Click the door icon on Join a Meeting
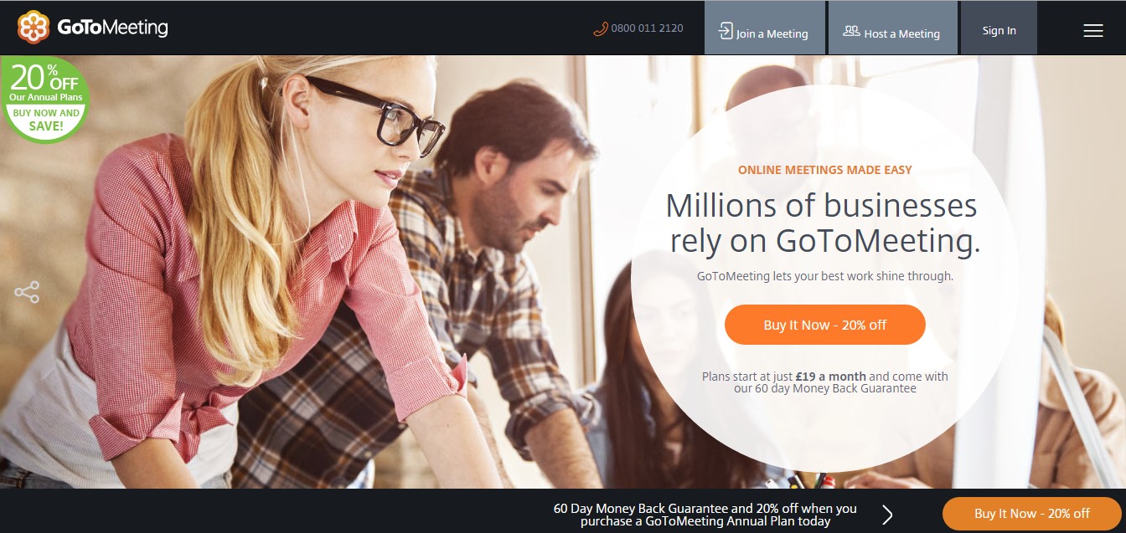Screen dimensions: 1126x533 click(x=726, y=32)
